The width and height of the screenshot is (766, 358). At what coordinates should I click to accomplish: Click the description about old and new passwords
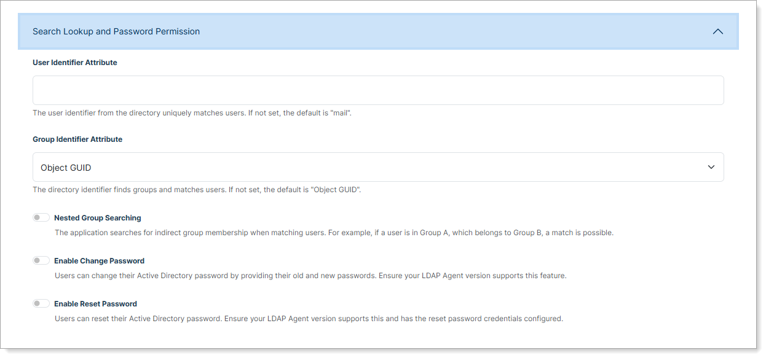[310, 276]
